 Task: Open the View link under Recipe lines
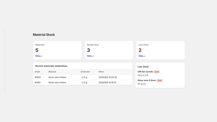(90, 56)
